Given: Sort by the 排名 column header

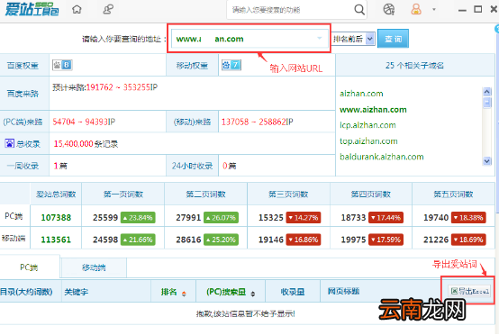Looking at the screenshot, I should point(174,292).
